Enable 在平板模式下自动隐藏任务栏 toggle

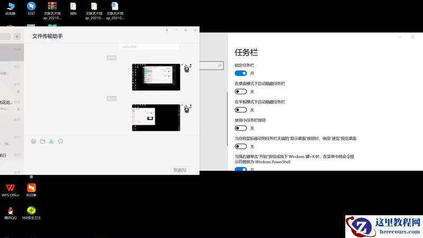pos(241,110)
